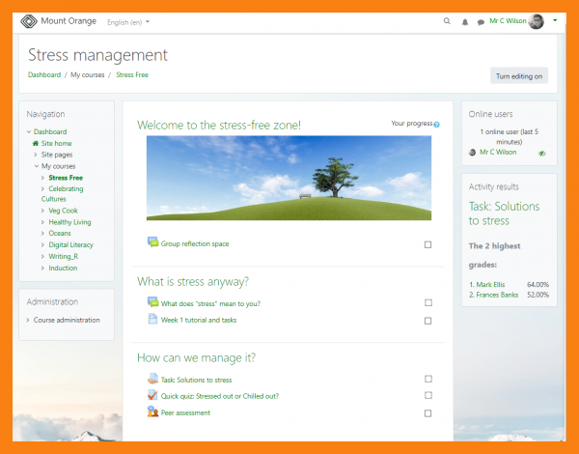
Task: Click the search magnifier icon in header
Action: (446, 21)
